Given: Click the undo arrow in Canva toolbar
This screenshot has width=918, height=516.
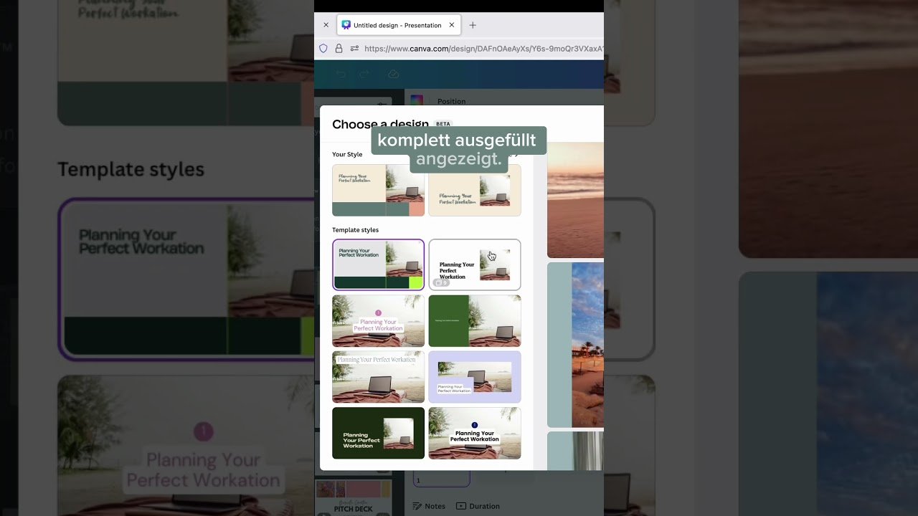Looking at the screenshot, I should click(x=341, y=74).
